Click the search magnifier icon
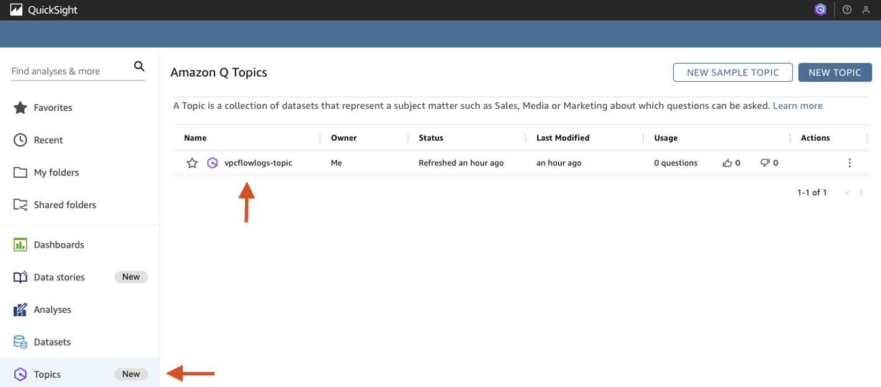Viewport: 881px width, 387px height. (139, 66)
